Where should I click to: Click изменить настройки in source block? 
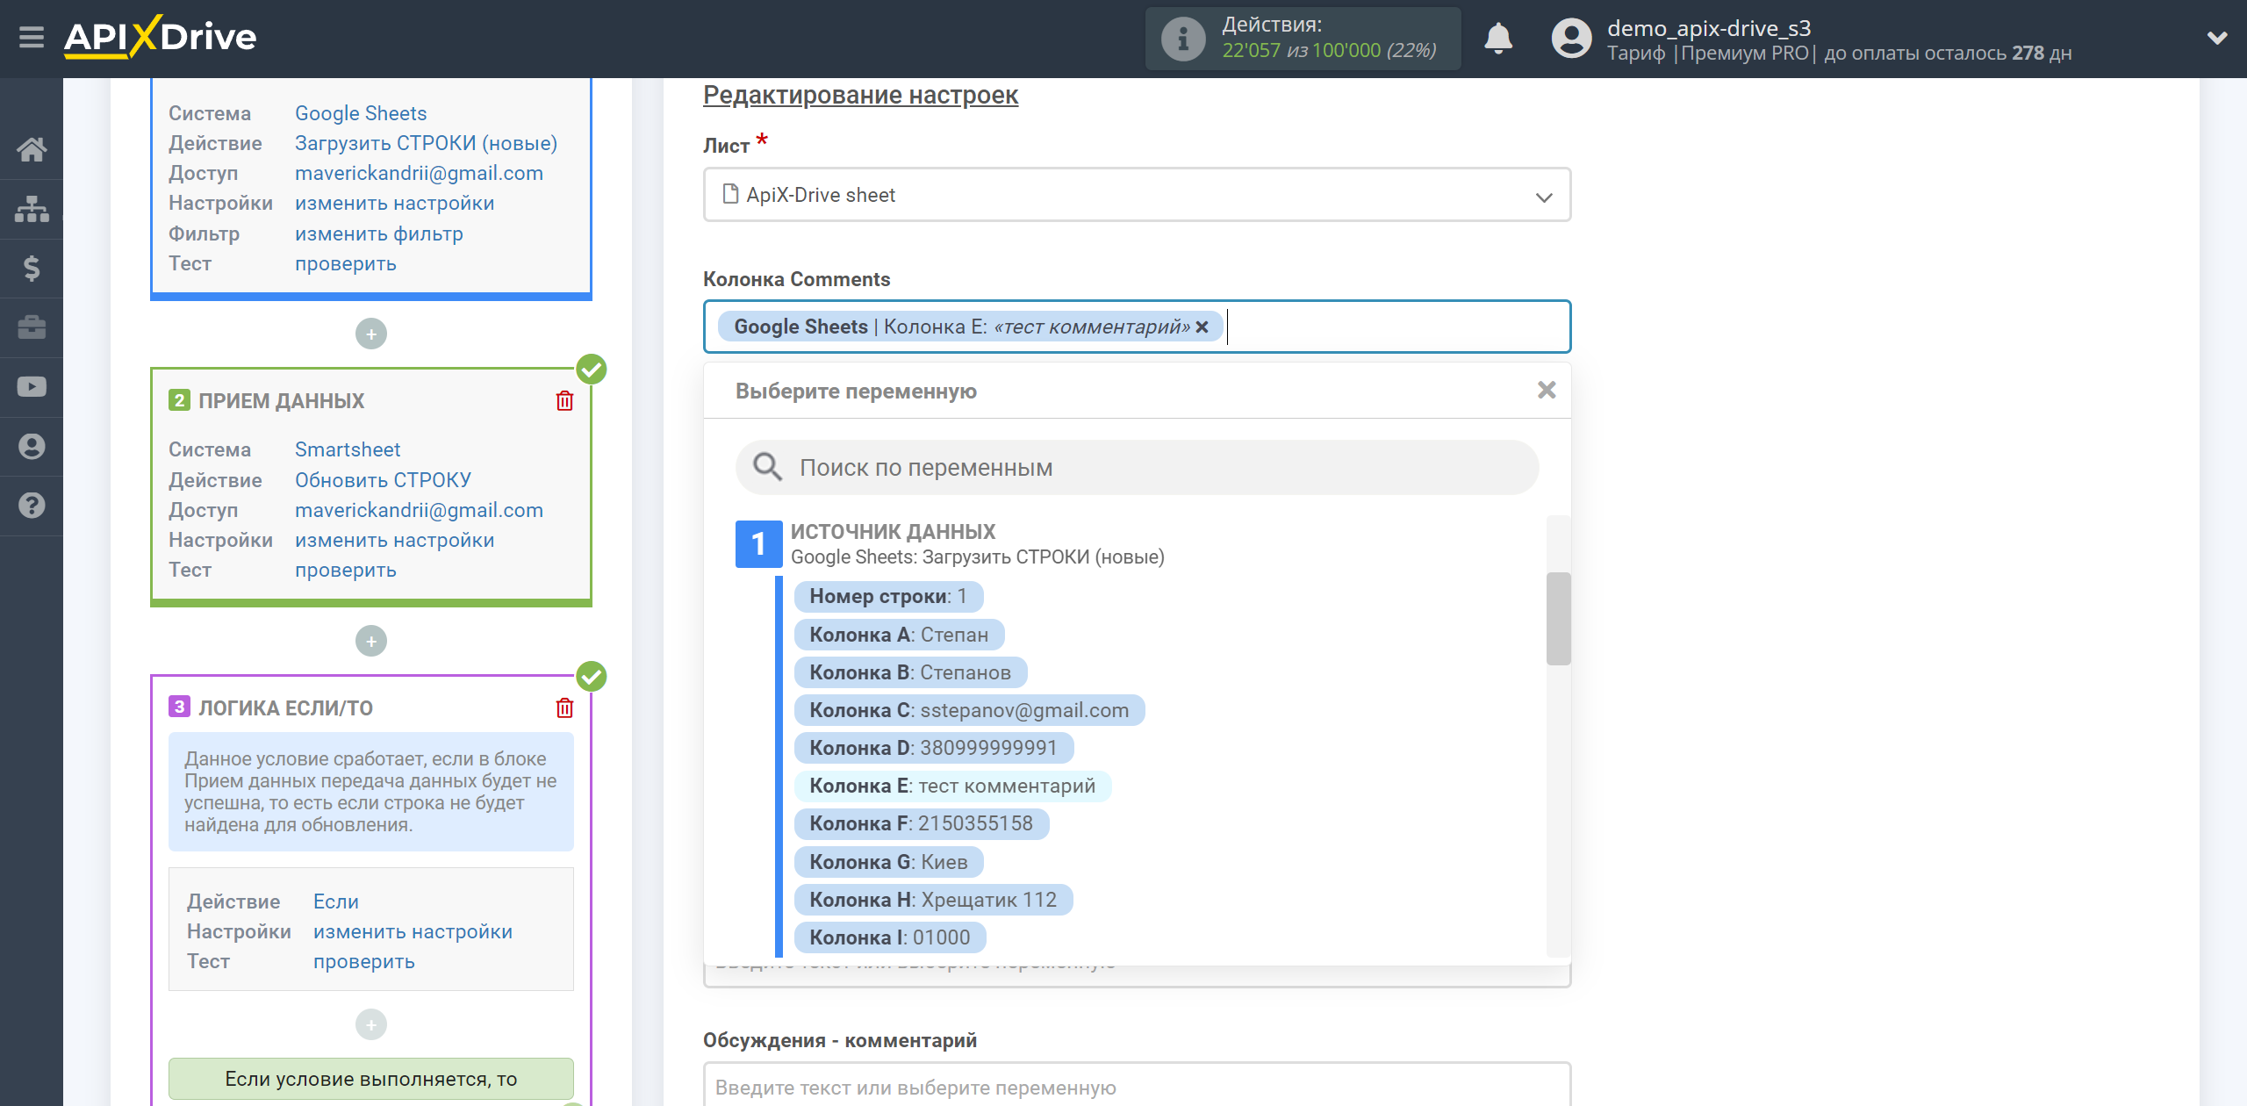(394, 203)
